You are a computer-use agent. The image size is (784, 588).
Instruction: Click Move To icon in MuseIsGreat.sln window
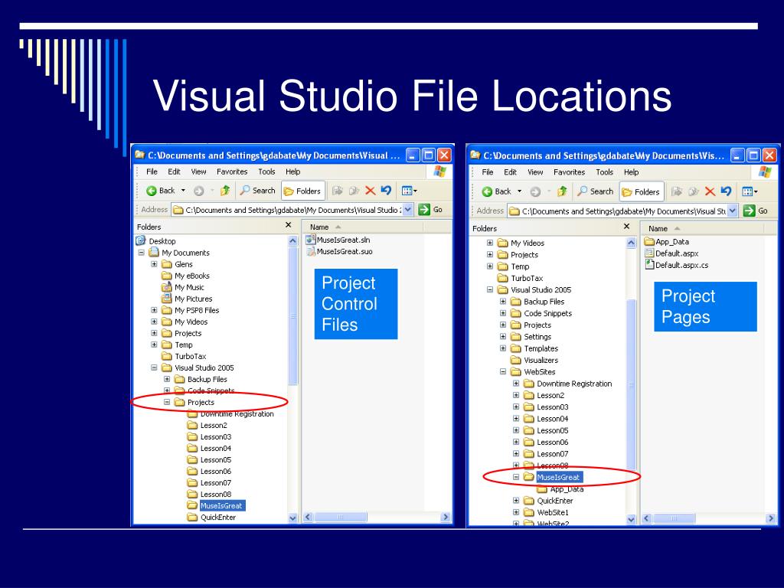click(338, 191)
